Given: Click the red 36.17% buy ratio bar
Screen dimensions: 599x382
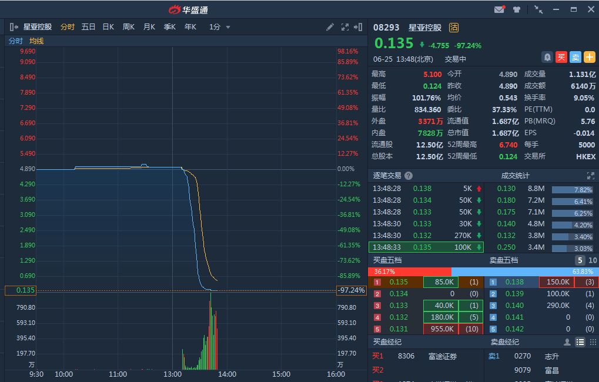Looking at the screenshot, I should coord(410,272).
